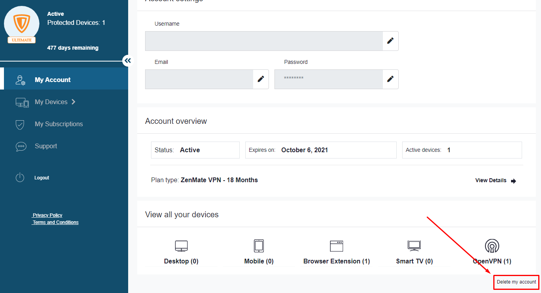Click the Active devices count box

coord(462,150)
